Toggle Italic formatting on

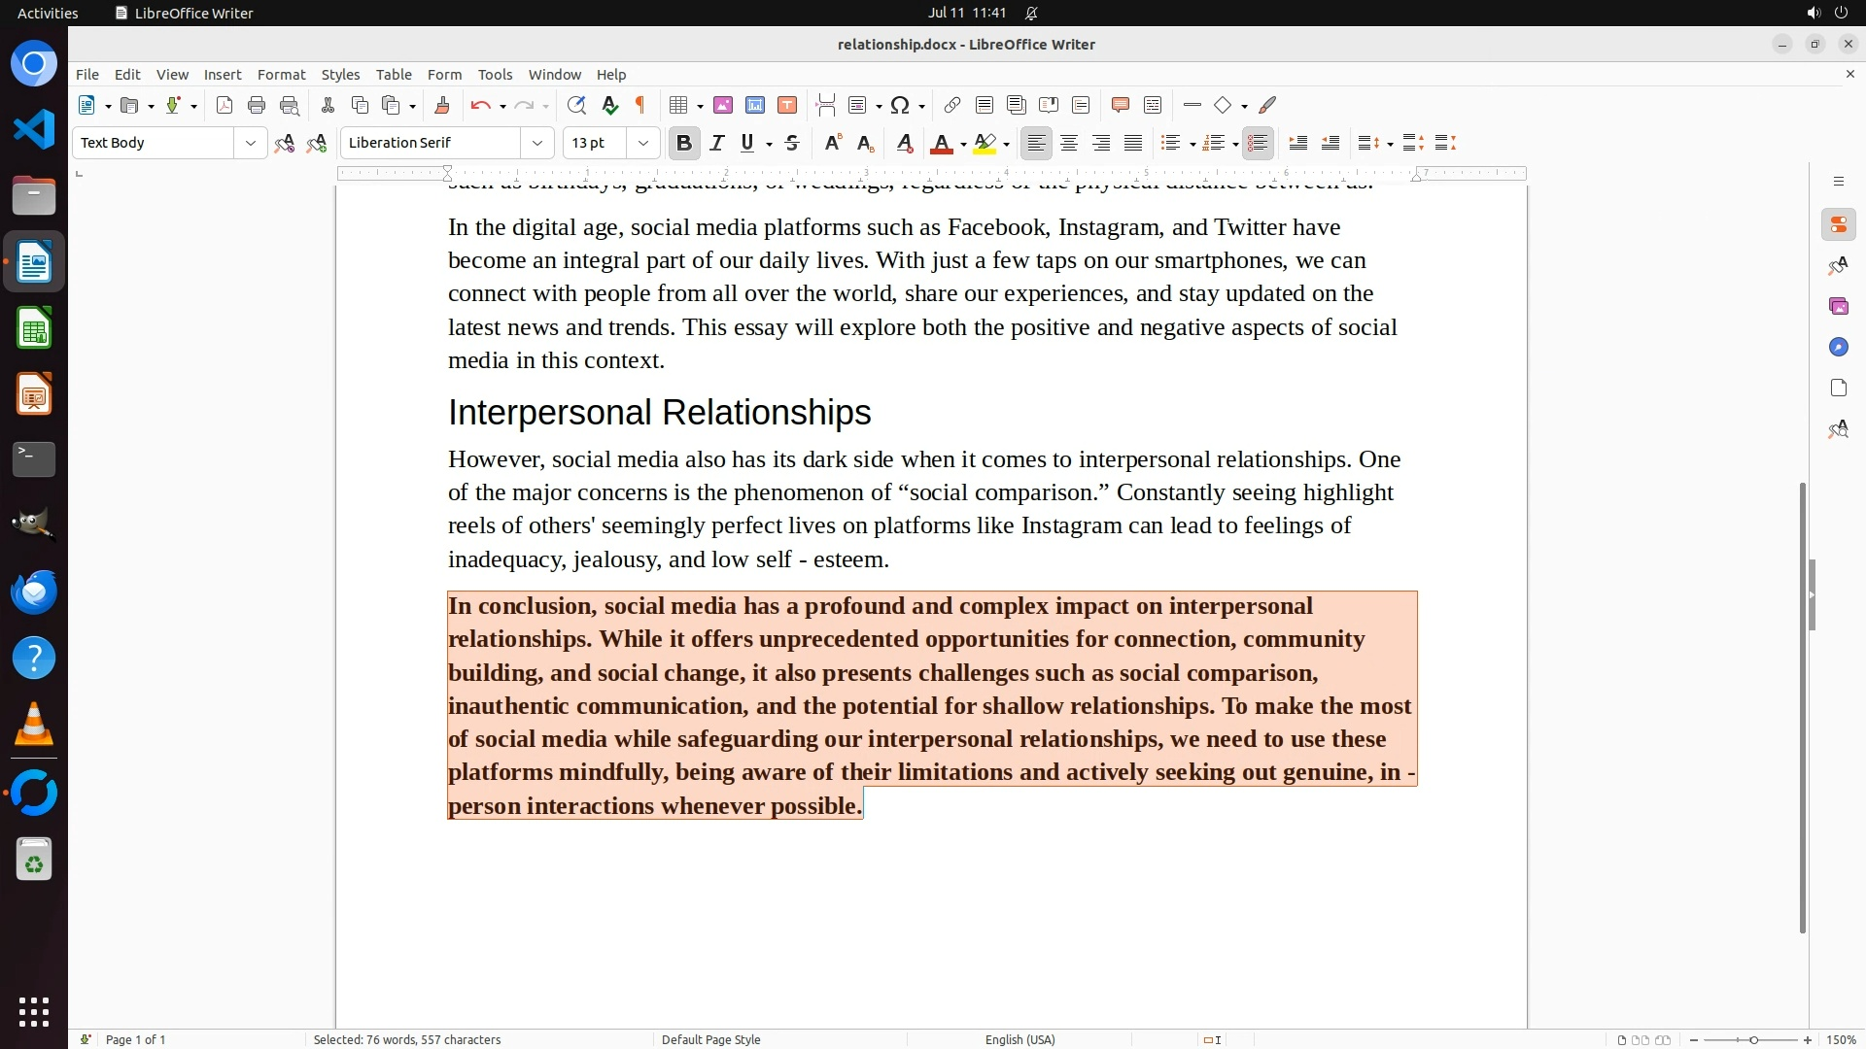(x=717, y=144)
